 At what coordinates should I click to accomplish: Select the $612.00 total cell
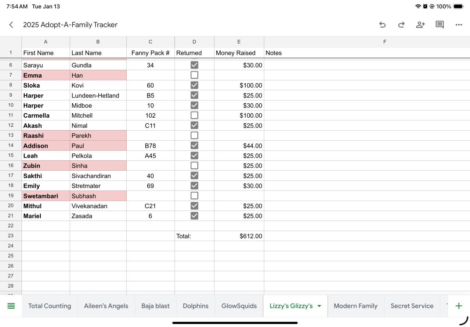239,236
